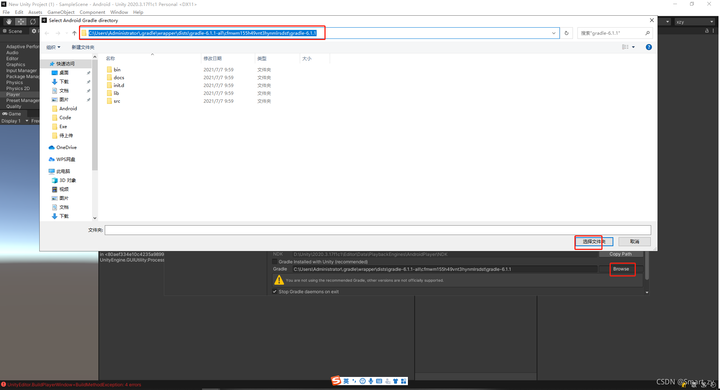Unpin 文档 from quick access

point(89,91)
